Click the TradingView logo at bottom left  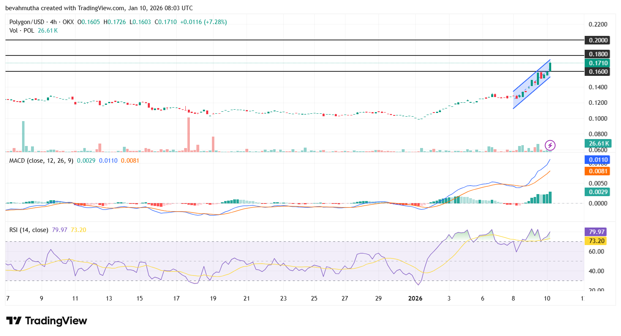click(x=46, y=321)
